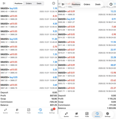Image resolution: width=116 pixels, height=119 pixels.
Task: Open sell 0.05 position with profit 7.30
Action: point(29,64)
